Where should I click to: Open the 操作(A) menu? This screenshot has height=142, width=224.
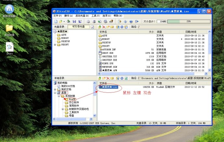click(68, 16)
